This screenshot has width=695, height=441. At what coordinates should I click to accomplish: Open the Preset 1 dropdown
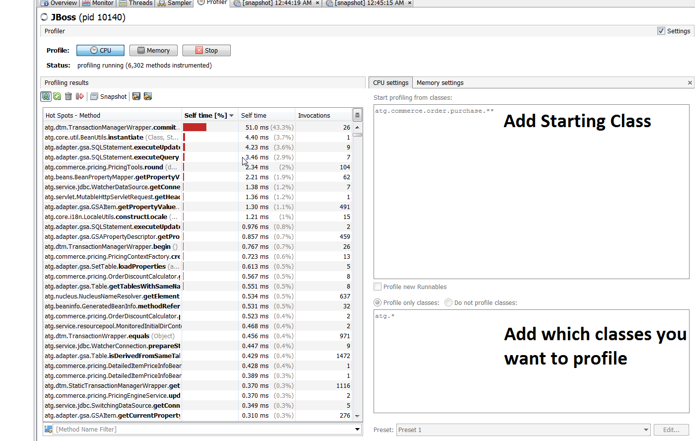pyautogui.click(x=523, y=430)
